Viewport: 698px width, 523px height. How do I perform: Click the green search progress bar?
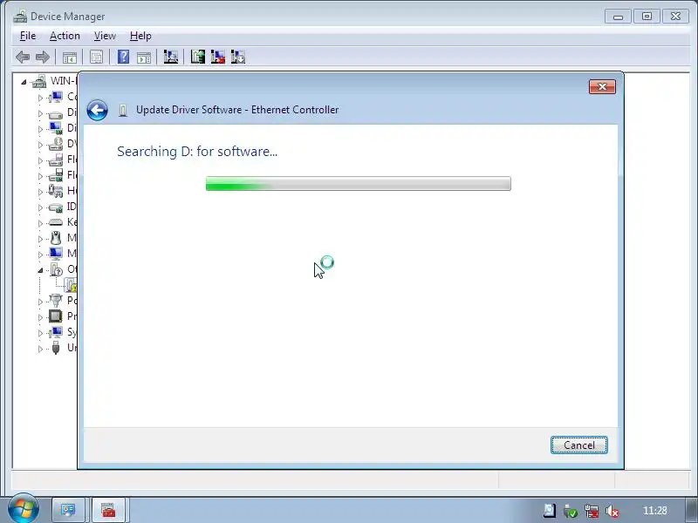pos(359,184)
